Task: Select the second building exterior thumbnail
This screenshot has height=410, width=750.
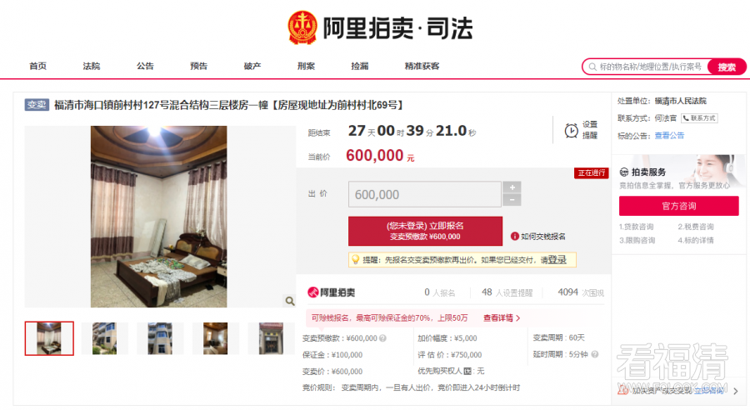Action: click(x=160, y=338)
